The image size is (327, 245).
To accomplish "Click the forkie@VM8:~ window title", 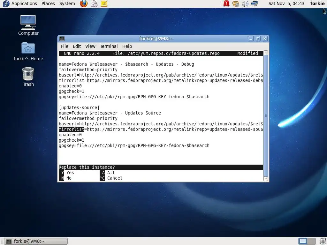I will (156, 39).
